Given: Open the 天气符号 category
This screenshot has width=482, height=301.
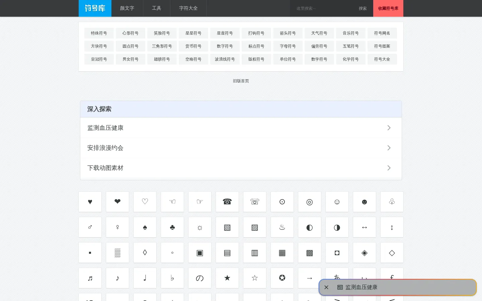Looking at the screenshot, I should (319, 33).
